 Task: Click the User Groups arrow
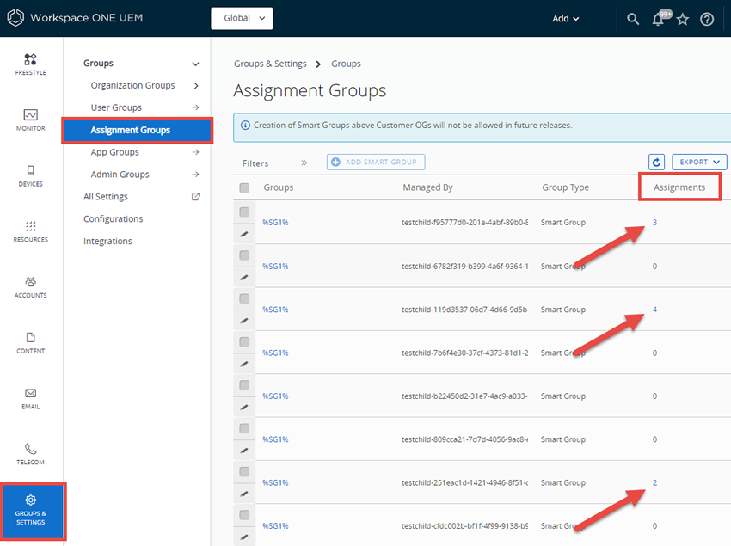point(195,107)
